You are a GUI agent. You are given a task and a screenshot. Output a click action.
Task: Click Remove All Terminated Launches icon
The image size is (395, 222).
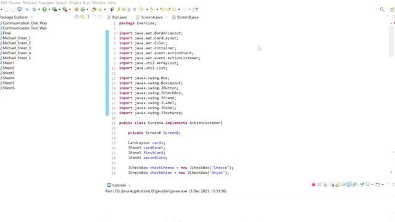click(x=325, y=184)
